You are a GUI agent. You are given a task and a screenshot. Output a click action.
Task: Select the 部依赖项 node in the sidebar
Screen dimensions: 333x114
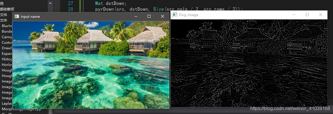pyautogui.click(x=7, y=9)
